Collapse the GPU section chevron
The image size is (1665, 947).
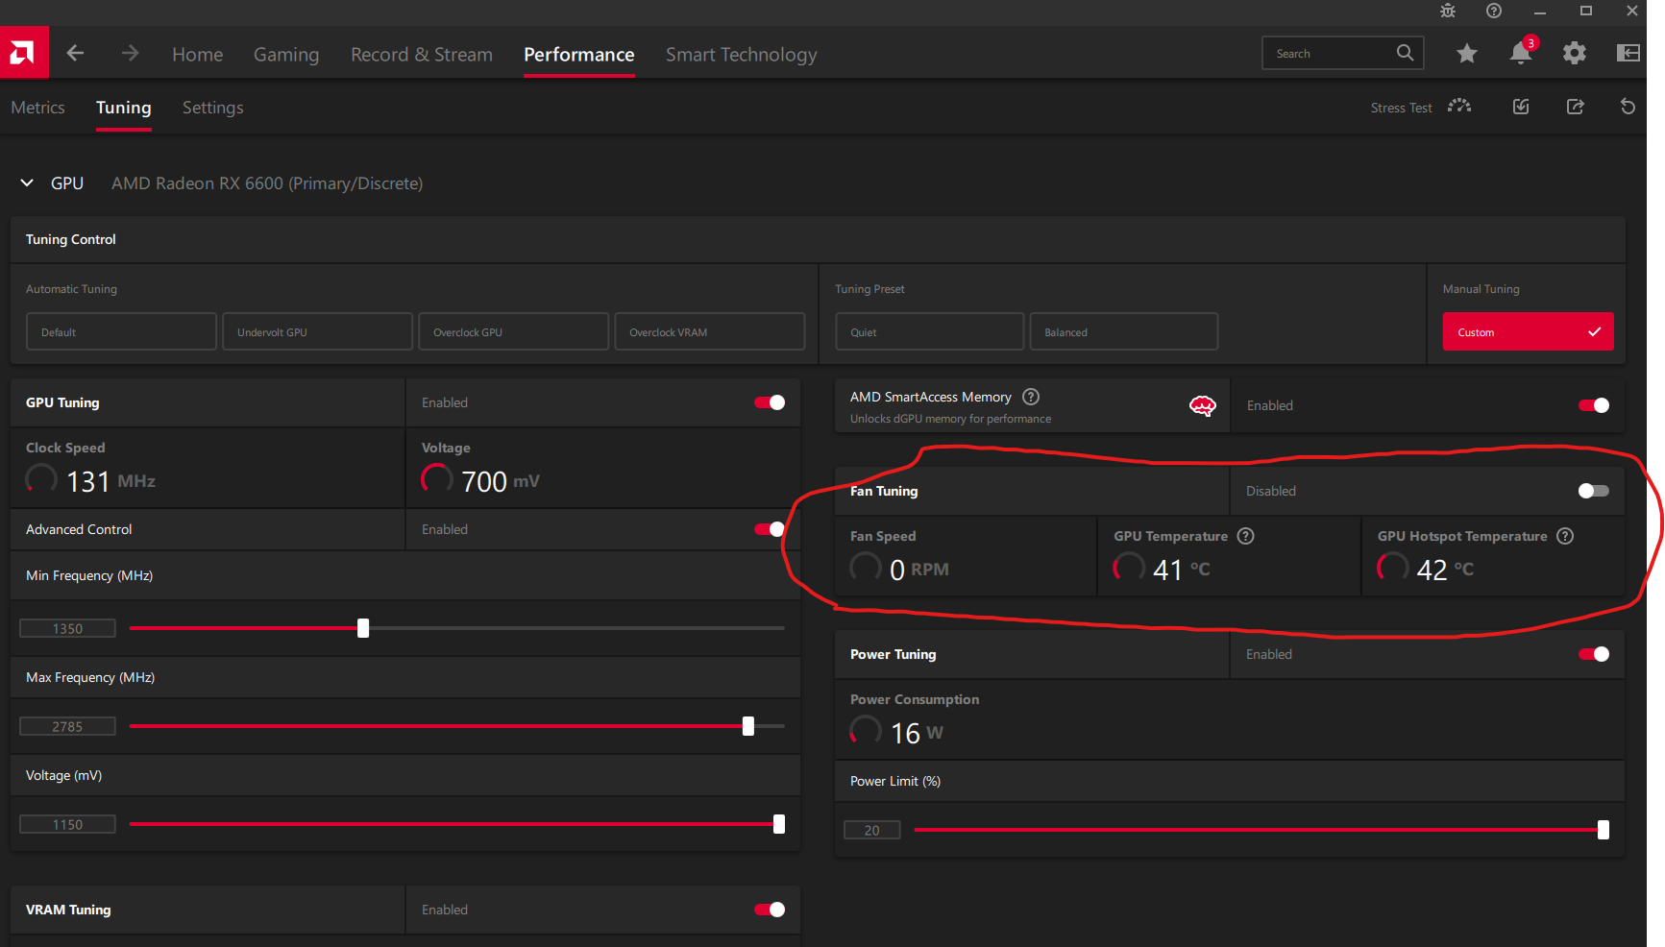click(x=27, y=182)
